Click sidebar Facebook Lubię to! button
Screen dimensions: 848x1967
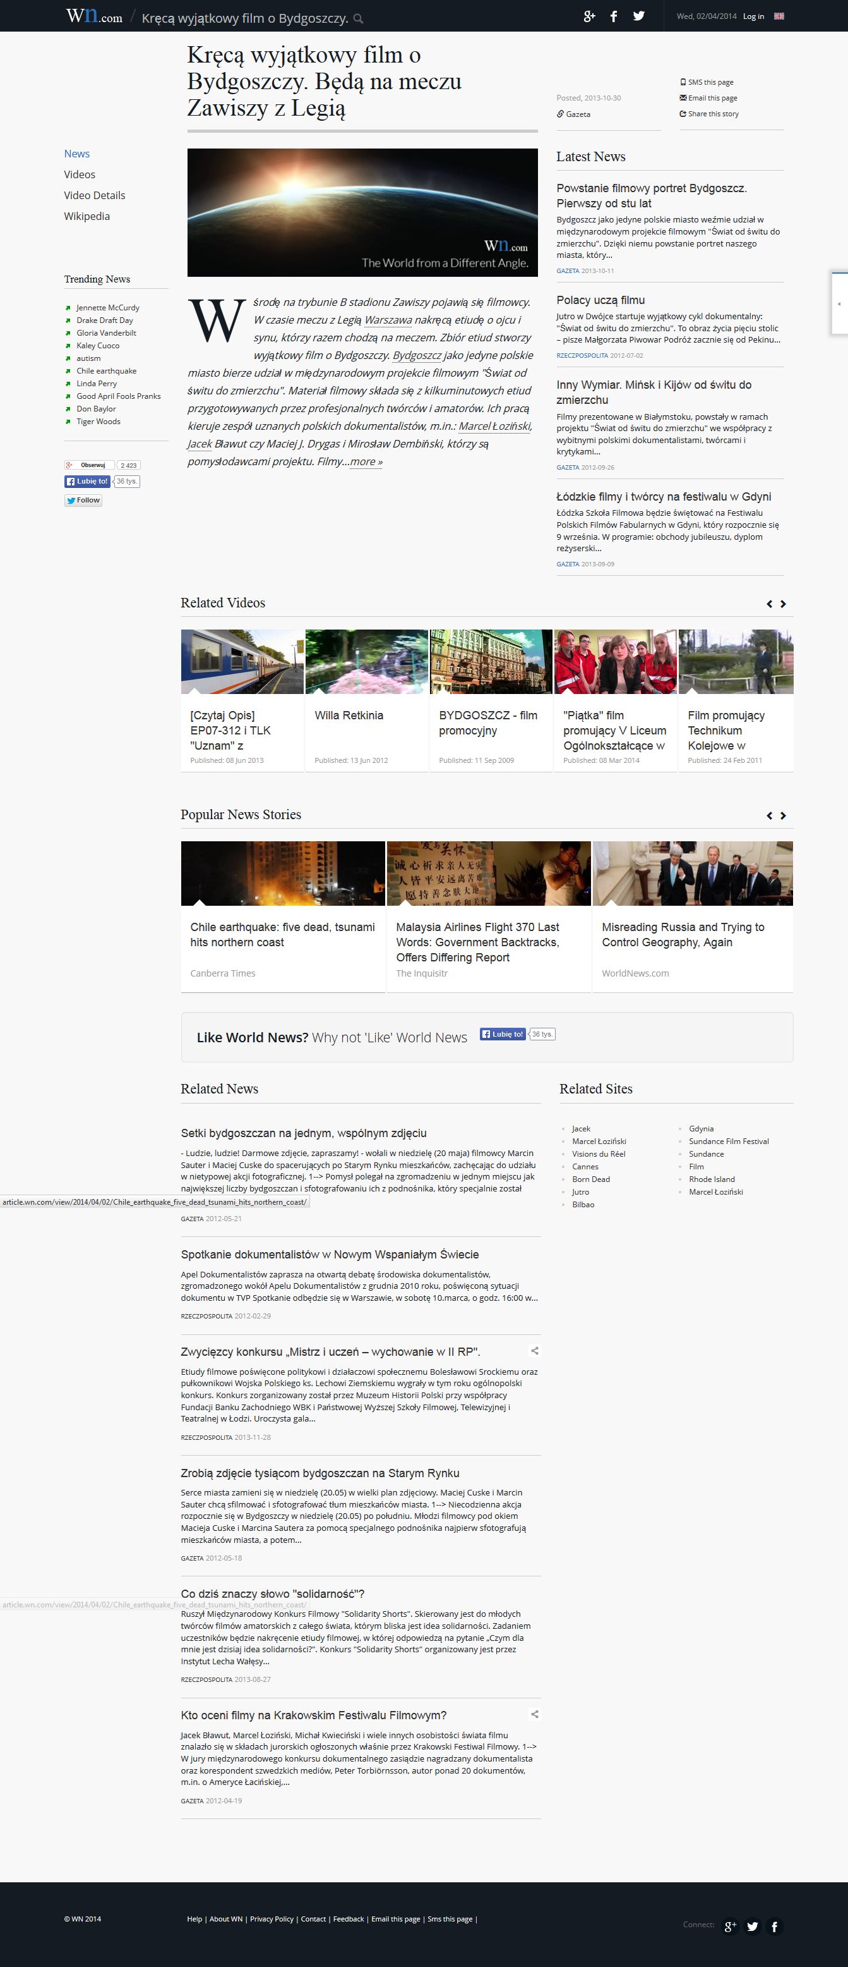87,481
